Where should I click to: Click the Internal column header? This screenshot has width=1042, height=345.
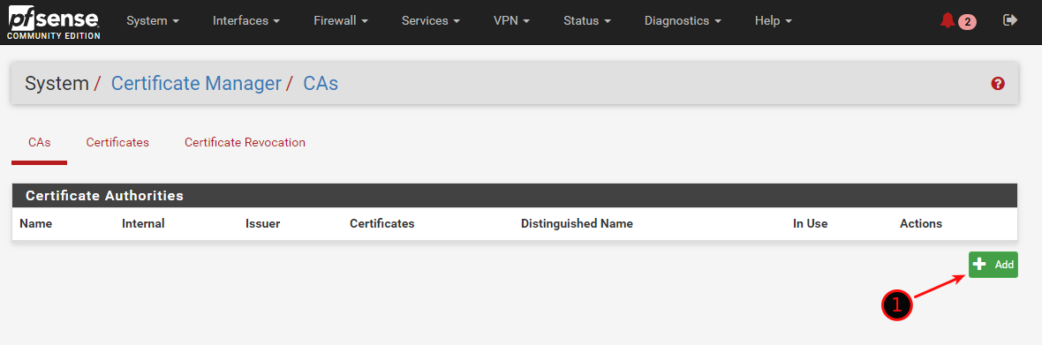pyautogui.click(x=143, y=223)
